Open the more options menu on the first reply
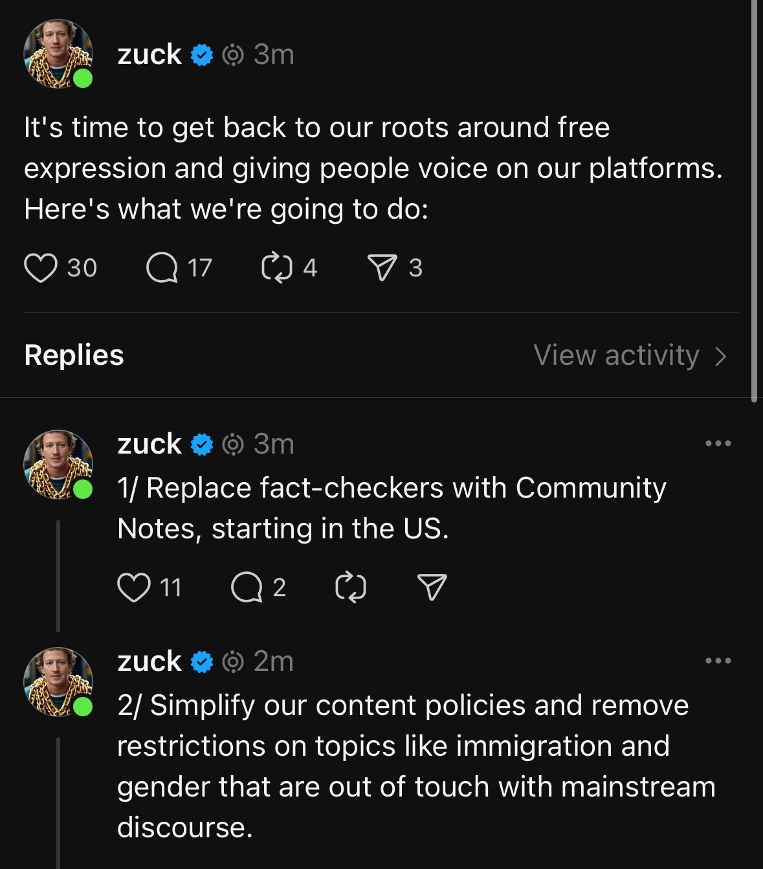The image size is (763, 869). coord(718,444)
